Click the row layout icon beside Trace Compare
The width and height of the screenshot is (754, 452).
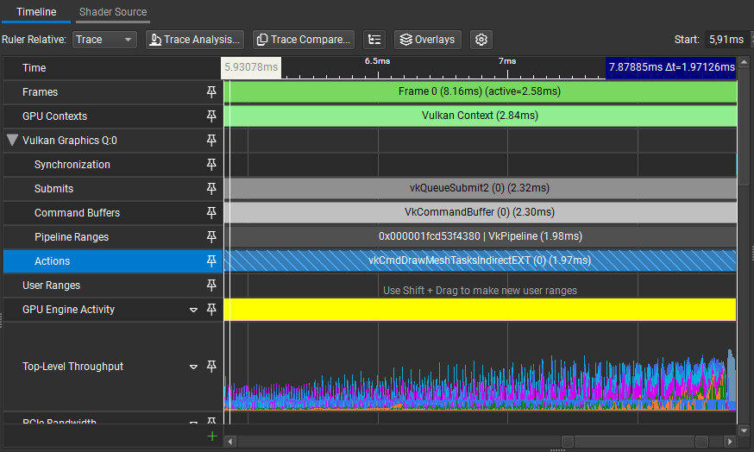click(374, 40)
